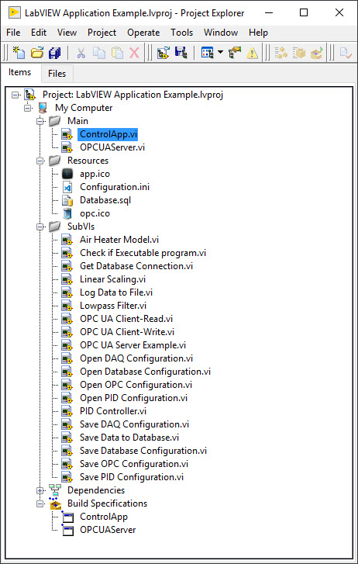Select the OPCUAServer build specification
The image size is (358, 564).
click(108, 530)
